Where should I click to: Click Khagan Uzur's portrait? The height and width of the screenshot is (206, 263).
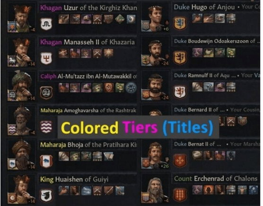tap(21, 18)
